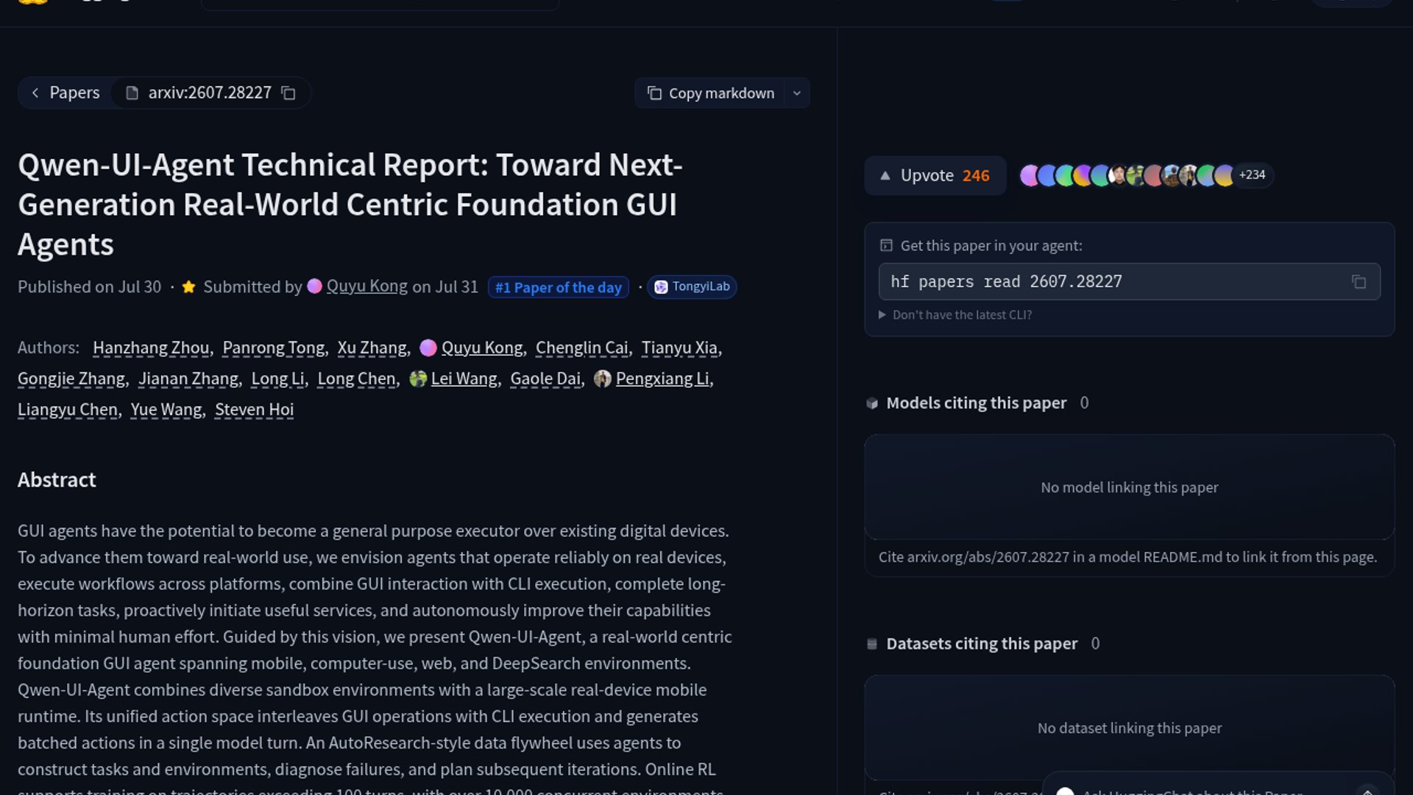Open submitter Quyu Kong's profile
1413x795 pixels.
(x=366, y=286)
